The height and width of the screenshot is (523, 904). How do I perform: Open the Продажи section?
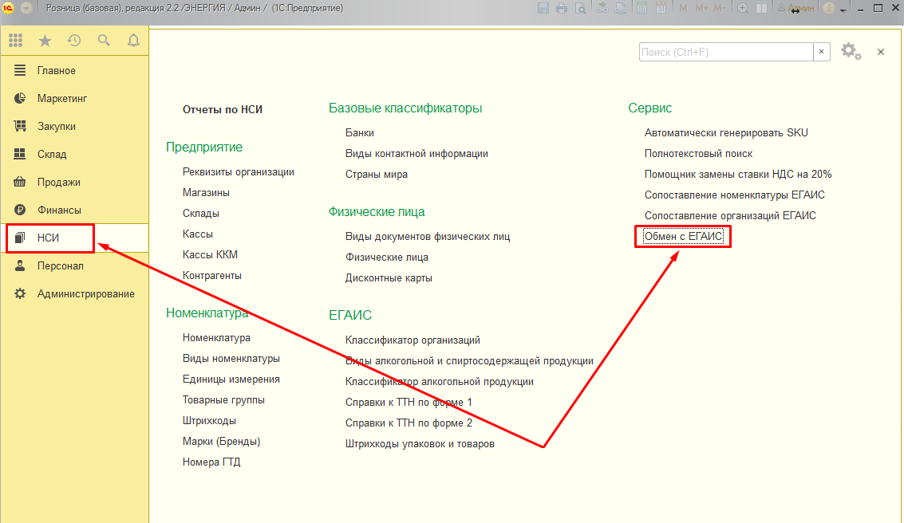(x=74, y=182)
